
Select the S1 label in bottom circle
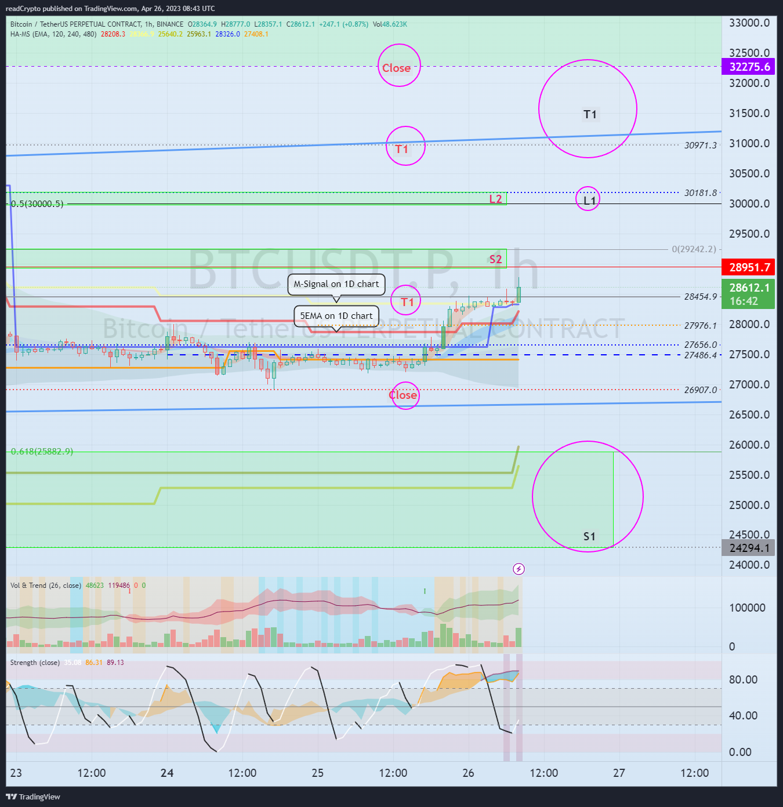pyautogui.click(x=589, y=536)
